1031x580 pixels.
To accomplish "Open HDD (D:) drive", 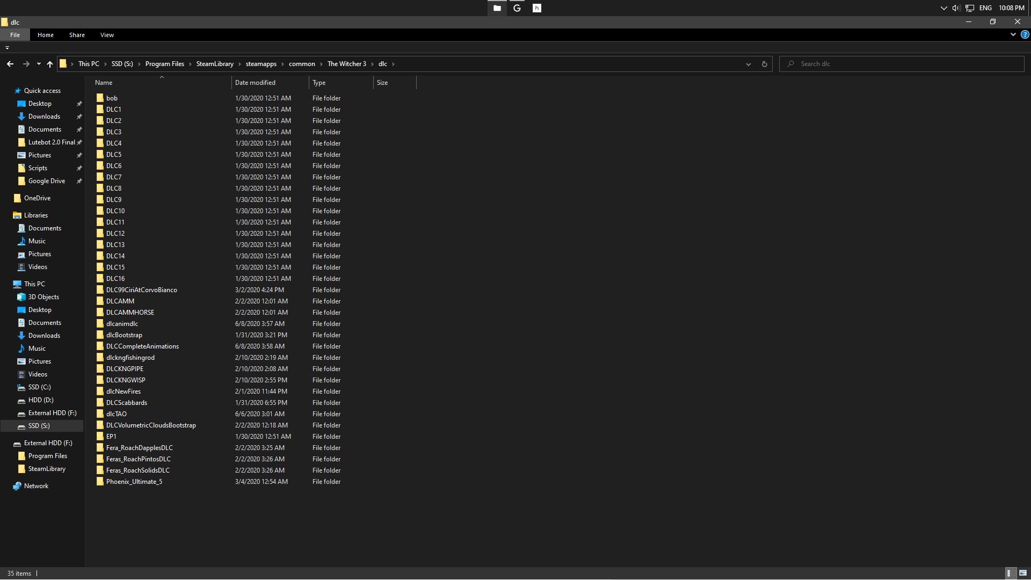I will click(41, 400).
